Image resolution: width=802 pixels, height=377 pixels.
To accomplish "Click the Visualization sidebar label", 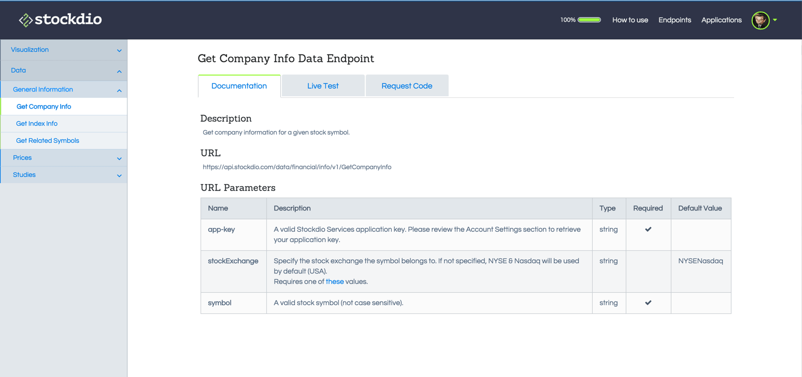I will point(30,50).
